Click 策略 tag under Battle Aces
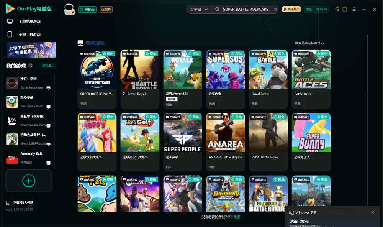Viewport: 383px width, 227px height. click(x=297, y=104)
